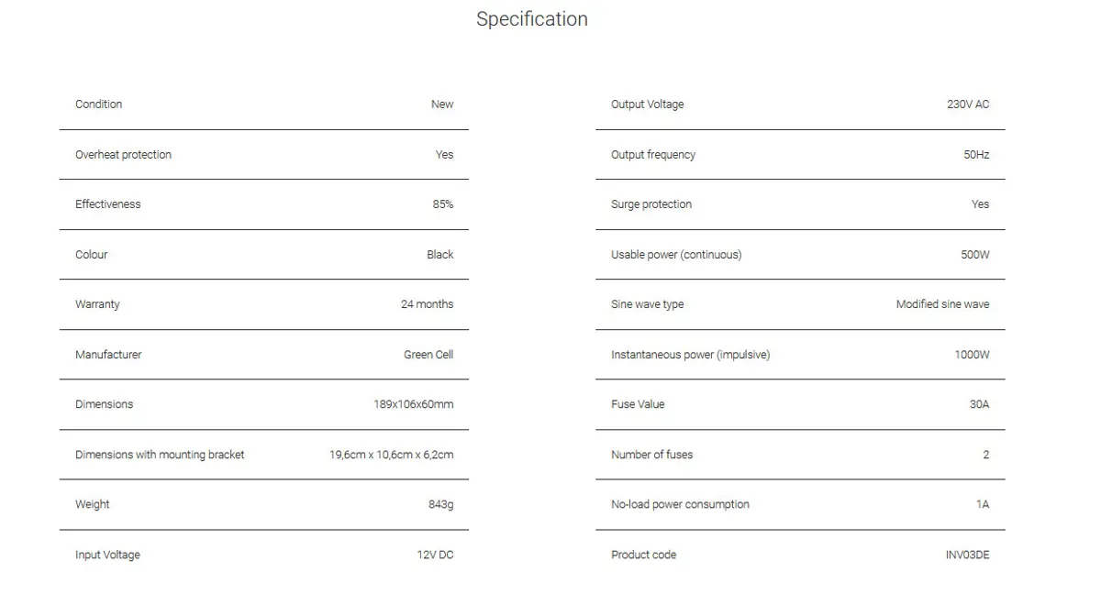1101x594 pixels.
Task: Select the Surge protection label
Action: coord(651,204)
